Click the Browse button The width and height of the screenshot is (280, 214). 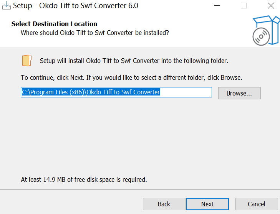point(239,93)
